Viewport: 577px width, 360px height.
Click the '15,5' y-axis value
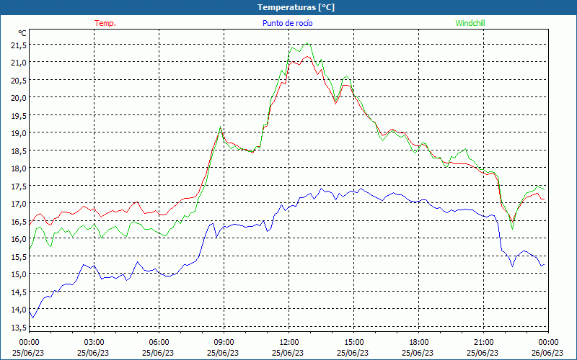click(19, 256)
